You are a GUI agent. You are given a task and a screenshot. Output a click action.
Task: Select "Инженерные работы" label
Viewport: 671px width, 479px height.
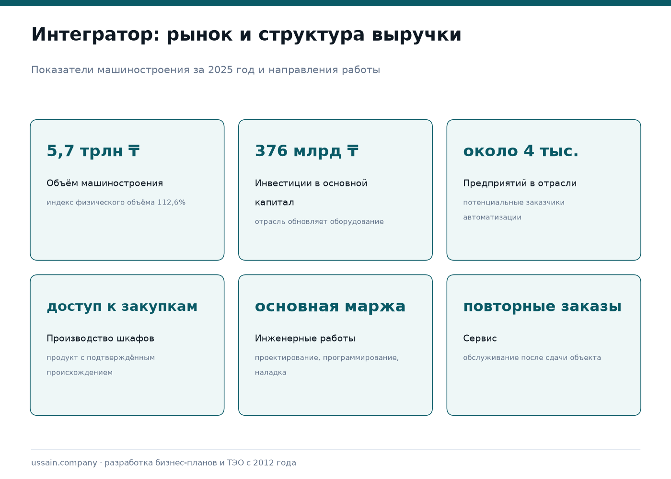pos(305,338)
